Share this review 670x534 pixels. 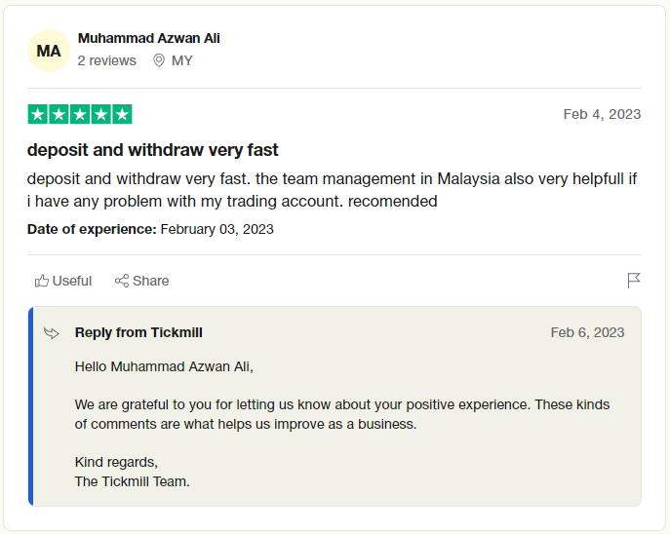point(141,281)
